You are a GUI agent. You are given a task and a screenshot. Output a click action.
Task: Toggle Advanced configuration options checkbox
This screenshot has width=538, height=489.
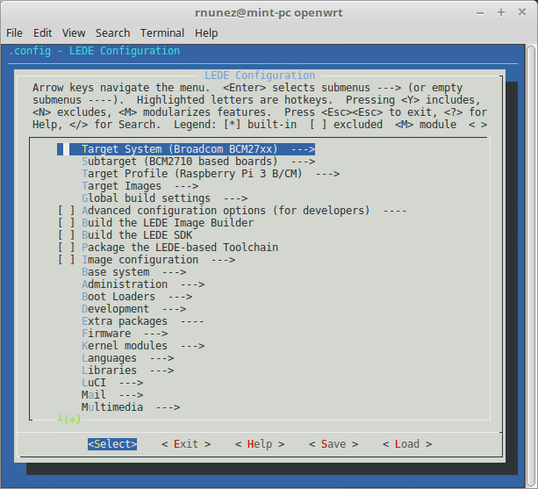pyautogui.click(x=67, y=211)
